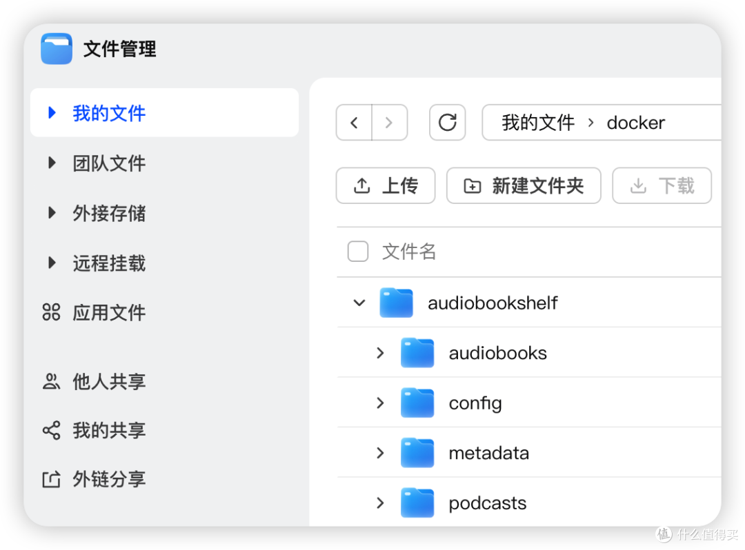The image size is (745, 550).
Task: Open 应用文件 in the sidebar
Action: 109,313
